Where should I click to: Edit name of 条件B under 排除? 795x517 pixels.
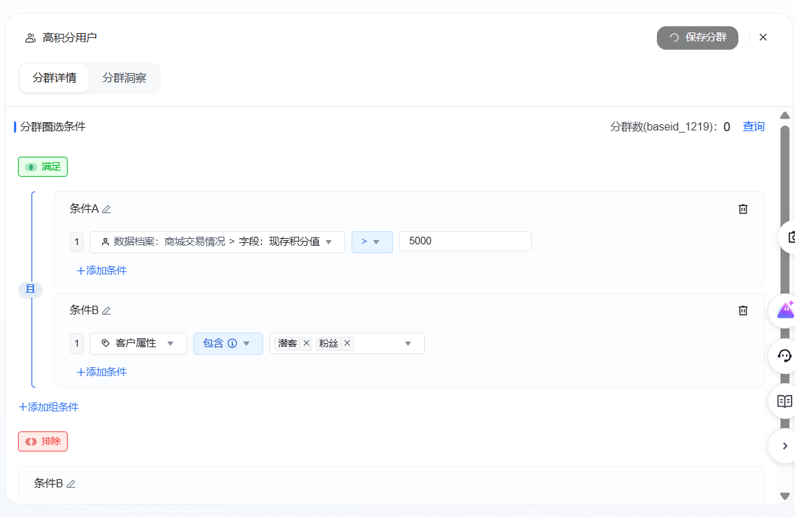point(71,484)
